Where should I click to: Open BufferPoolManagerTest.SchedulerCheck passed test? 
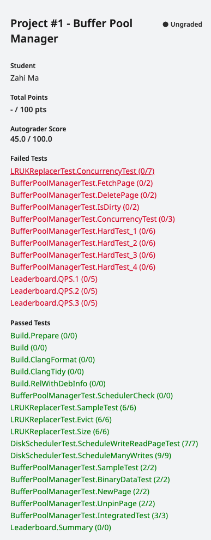click(x=92, y=396)
